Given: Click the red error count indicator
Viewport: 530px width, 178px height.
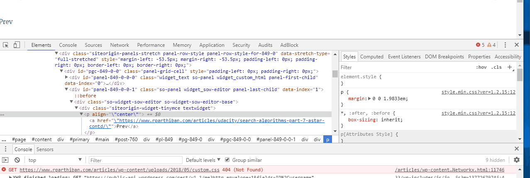Looking at the screenshot, I should [480, 45].
